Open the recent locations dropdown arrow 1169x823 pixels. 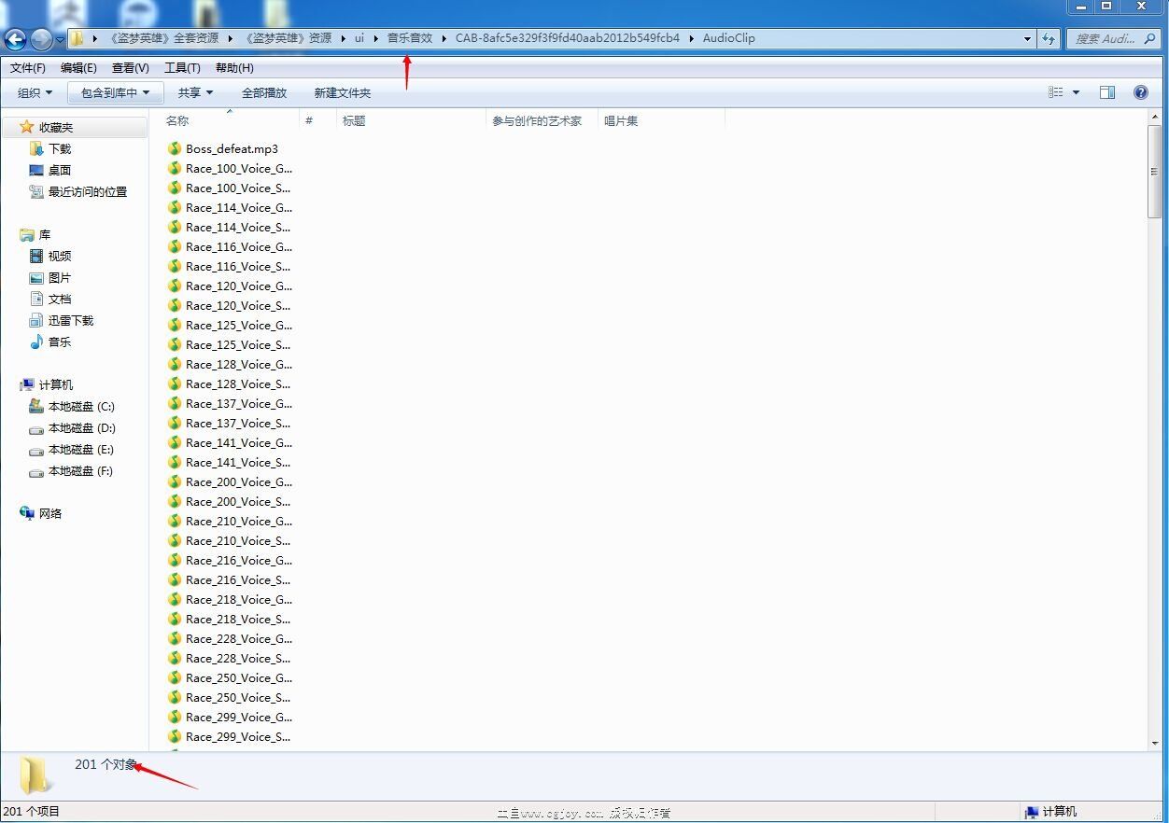click(x=60, y=39)
